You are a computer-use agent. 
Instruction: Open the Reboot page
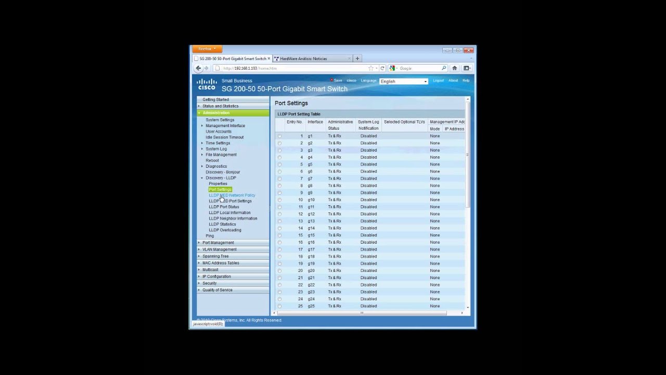212,160
